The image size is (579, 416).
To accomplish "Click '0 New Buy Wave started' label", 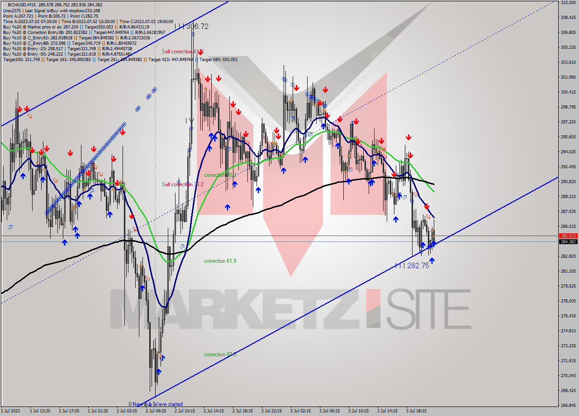I will click(x=156, y=404).
